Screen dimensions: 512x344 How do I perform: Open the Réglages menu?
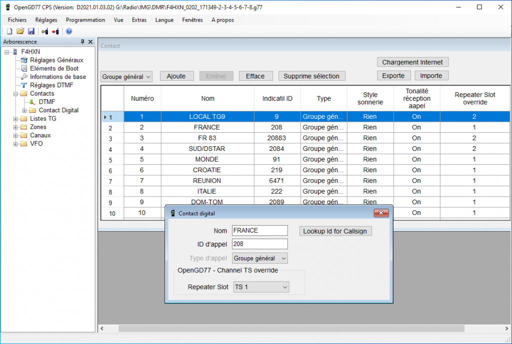coord(46,20)
